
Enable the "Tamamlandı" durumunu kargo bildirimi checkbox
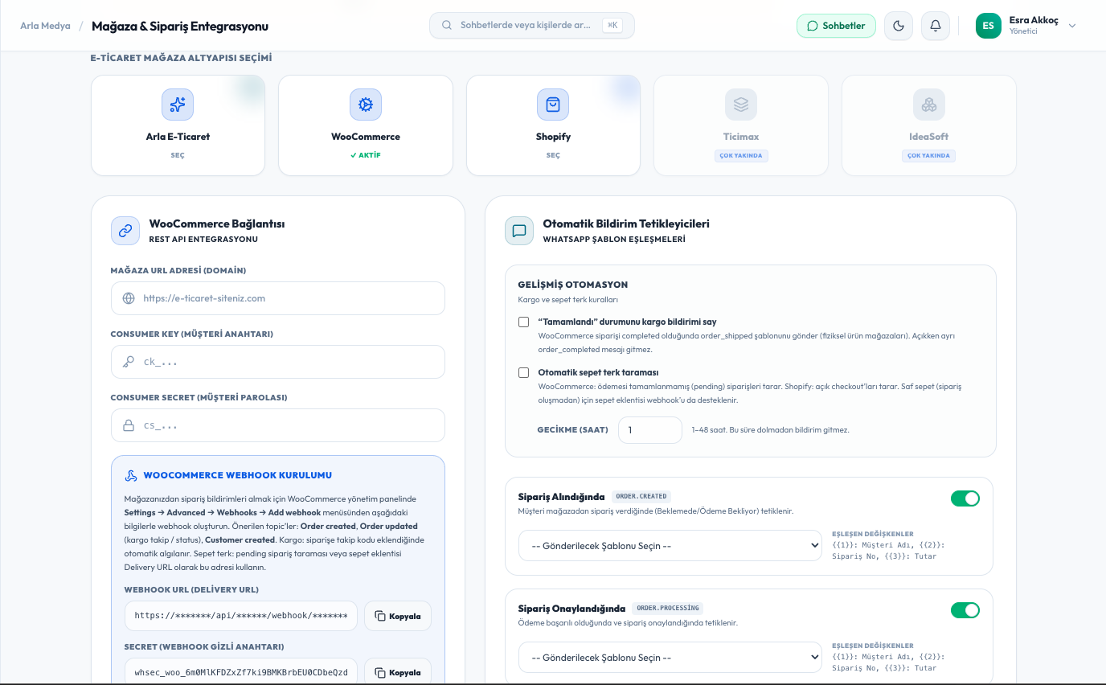tap(524, 322)
